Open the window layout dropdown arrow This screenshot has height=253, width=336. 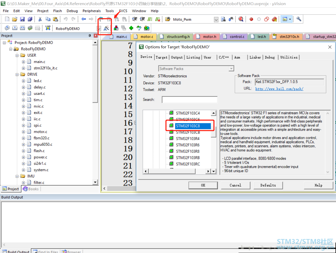(x=290, y=19)
